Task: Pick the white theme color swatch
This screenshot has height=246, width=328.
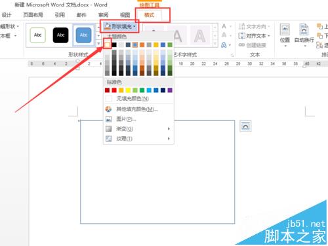Action: point(107,45)
